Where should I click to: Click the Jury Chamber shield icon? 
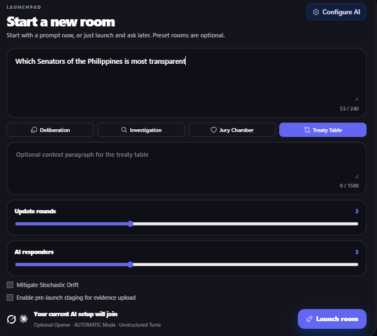click(x=213, y=130)
